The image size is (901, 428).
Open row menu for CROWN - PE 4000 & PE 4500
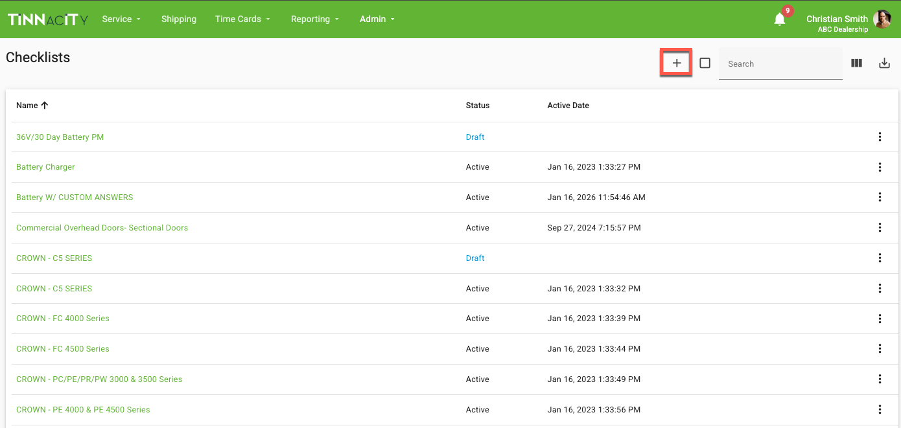click(880, 410)
